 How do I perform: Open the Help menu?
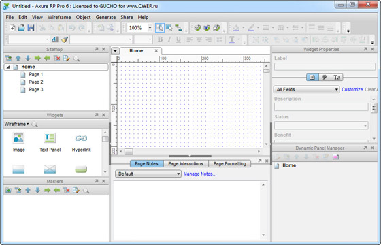click(143, 17)
